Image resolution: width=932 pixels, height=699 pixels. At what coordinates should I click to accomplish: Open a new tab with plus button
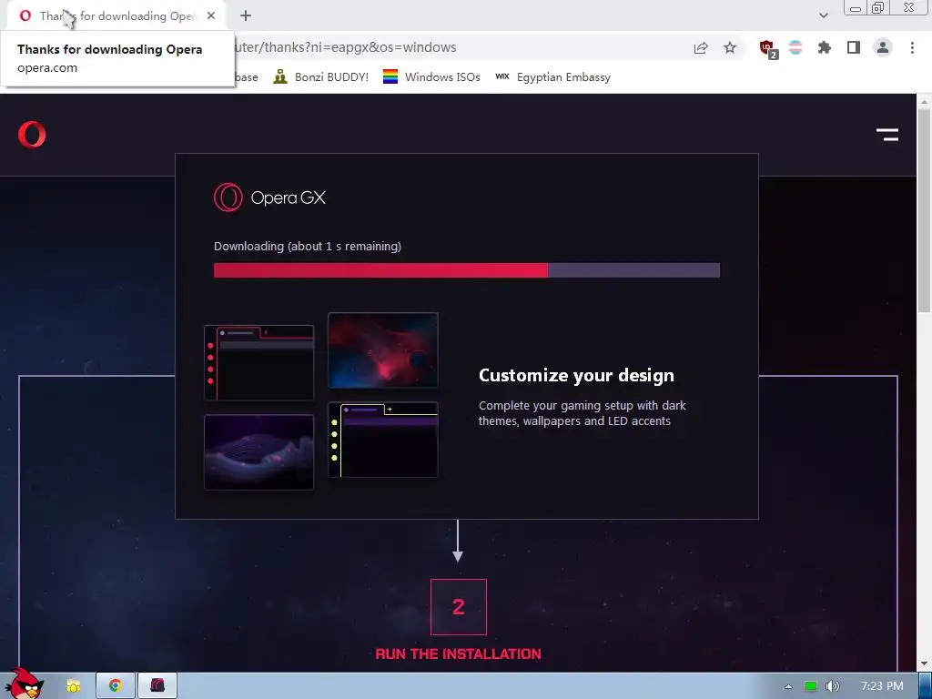[x=246, y=16]
